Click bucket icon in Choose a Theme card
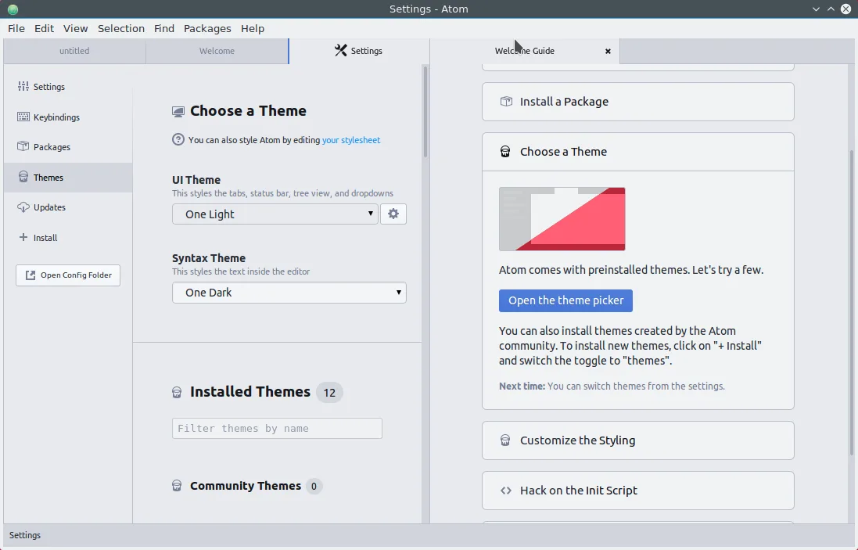The image size is (858, 550). click(x=505, y=152)
